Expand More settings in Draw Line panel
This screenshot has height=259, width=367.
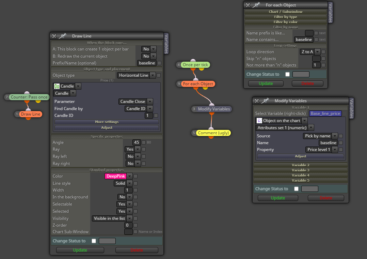point(107,122)
